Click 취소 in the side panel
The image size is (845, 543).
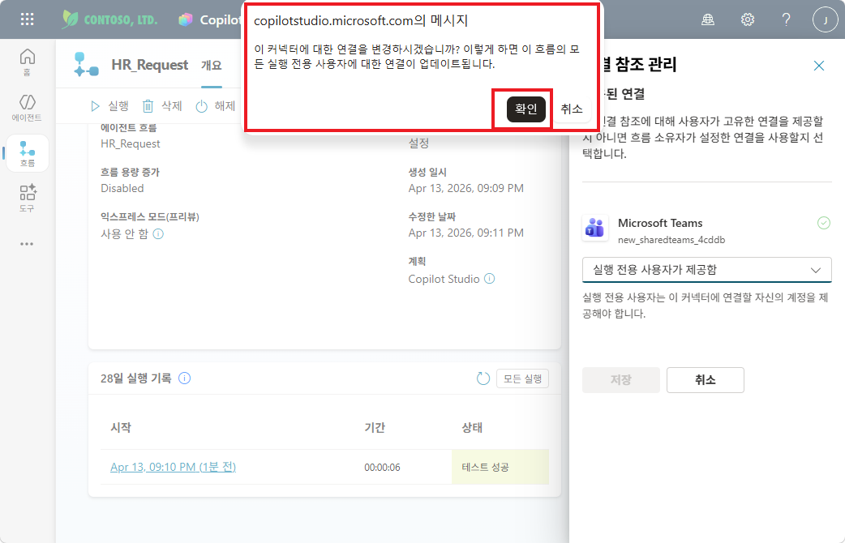[x=705, y=380]
